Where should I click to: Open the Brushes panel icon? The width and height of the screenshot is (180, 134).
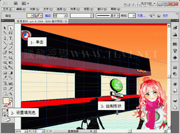tap(175, 51)
